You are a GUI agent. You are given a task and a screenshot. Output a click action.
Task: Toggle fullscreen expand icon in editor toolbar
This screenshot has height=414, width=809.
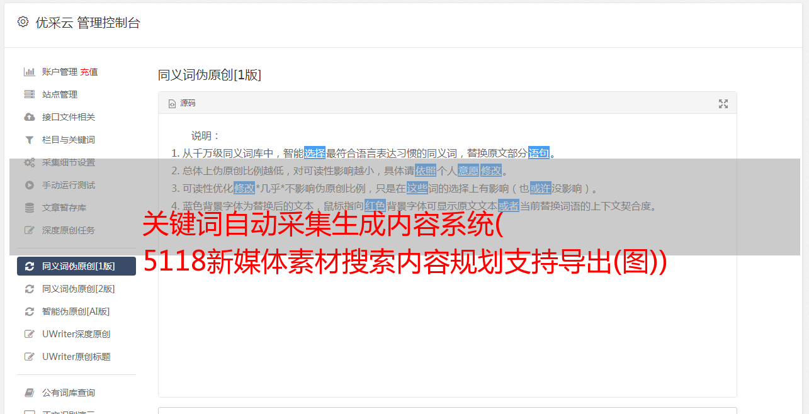[723, 104]
